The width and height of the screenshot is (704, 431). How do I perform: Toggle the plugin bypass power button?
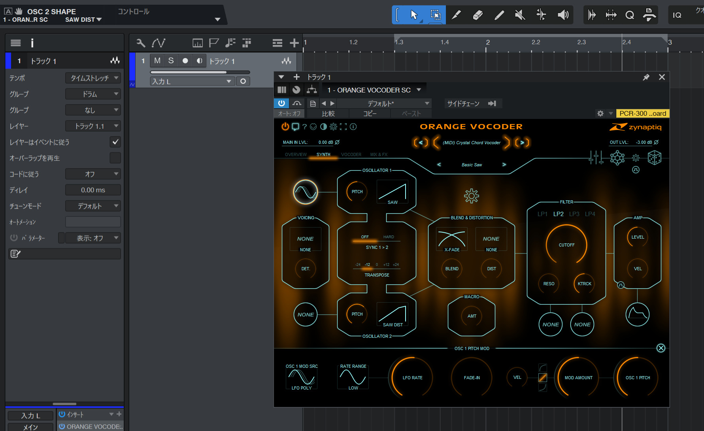[x=281, y=103]
